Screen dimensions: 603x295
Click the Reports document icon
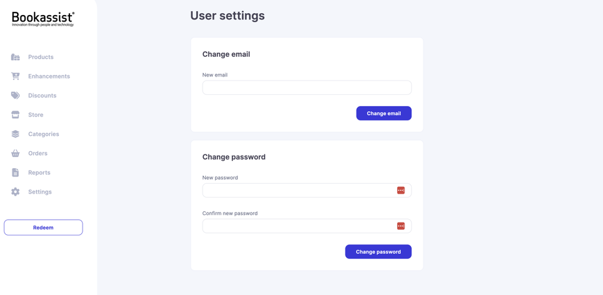point(15,173)
